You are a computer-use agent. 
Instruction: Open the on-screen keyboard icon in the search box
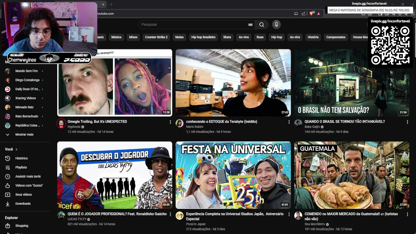point(250,24)
